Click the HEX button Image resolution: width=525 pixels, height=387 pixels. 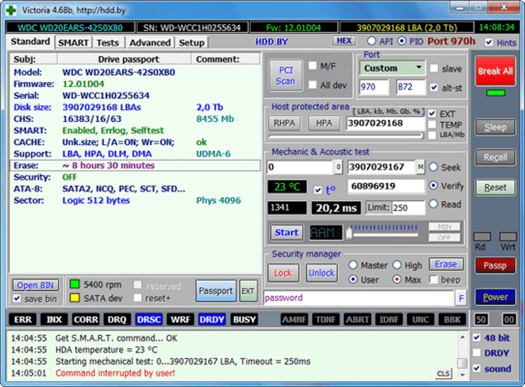pyautogui.click(x=344, y=41)
